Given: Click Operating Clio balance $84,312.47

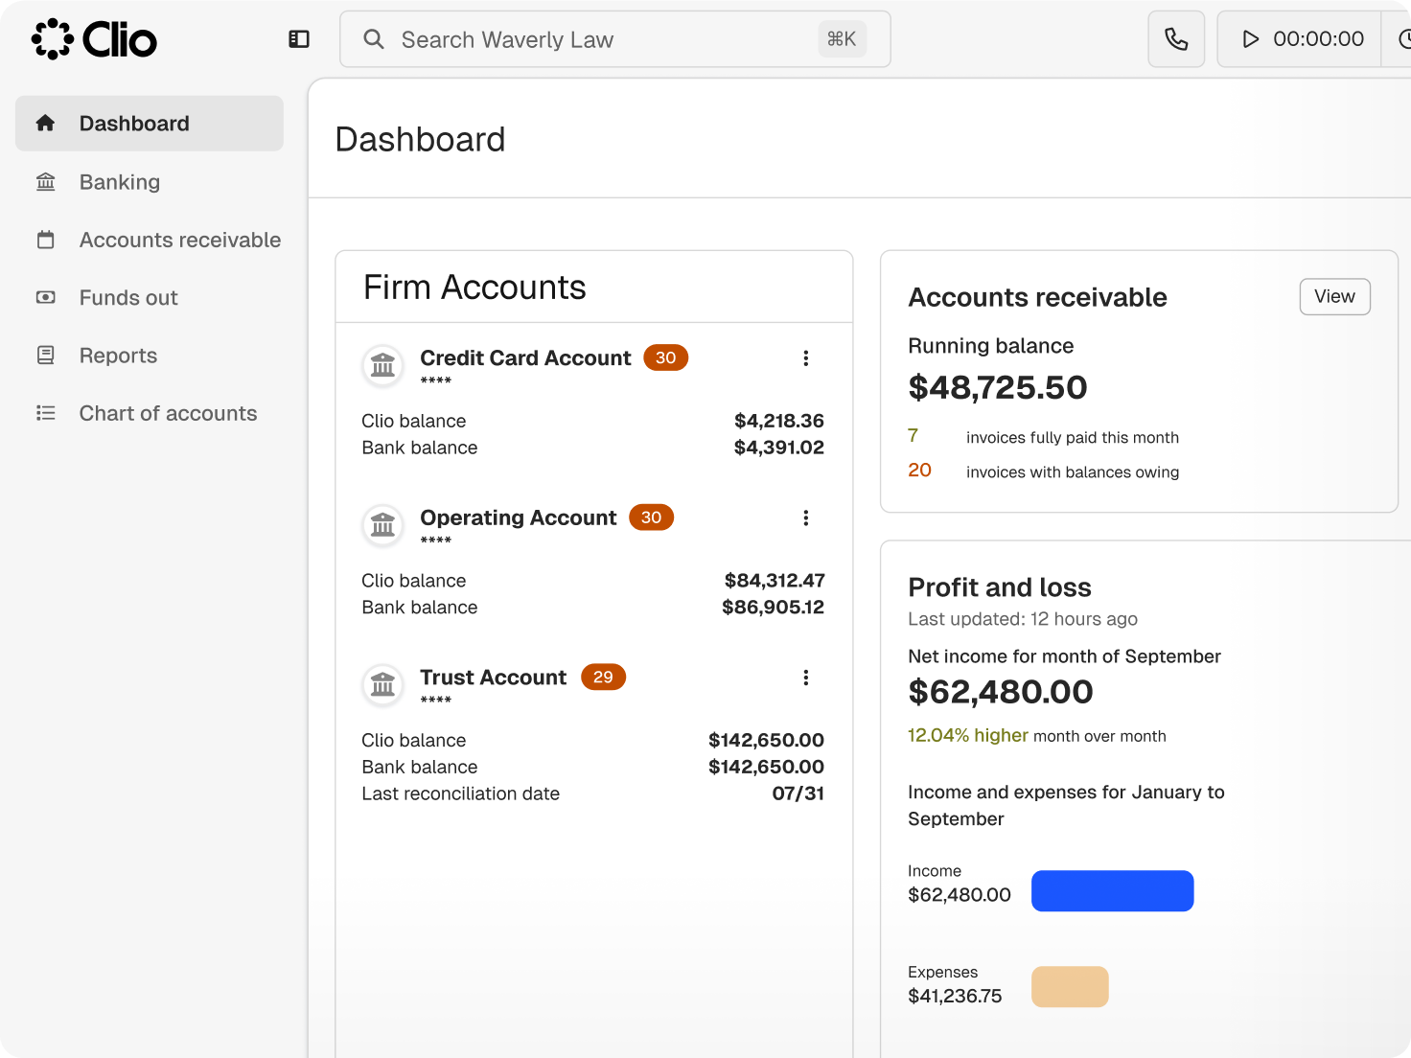Looking at the screenshot, I should coord(775,581).
